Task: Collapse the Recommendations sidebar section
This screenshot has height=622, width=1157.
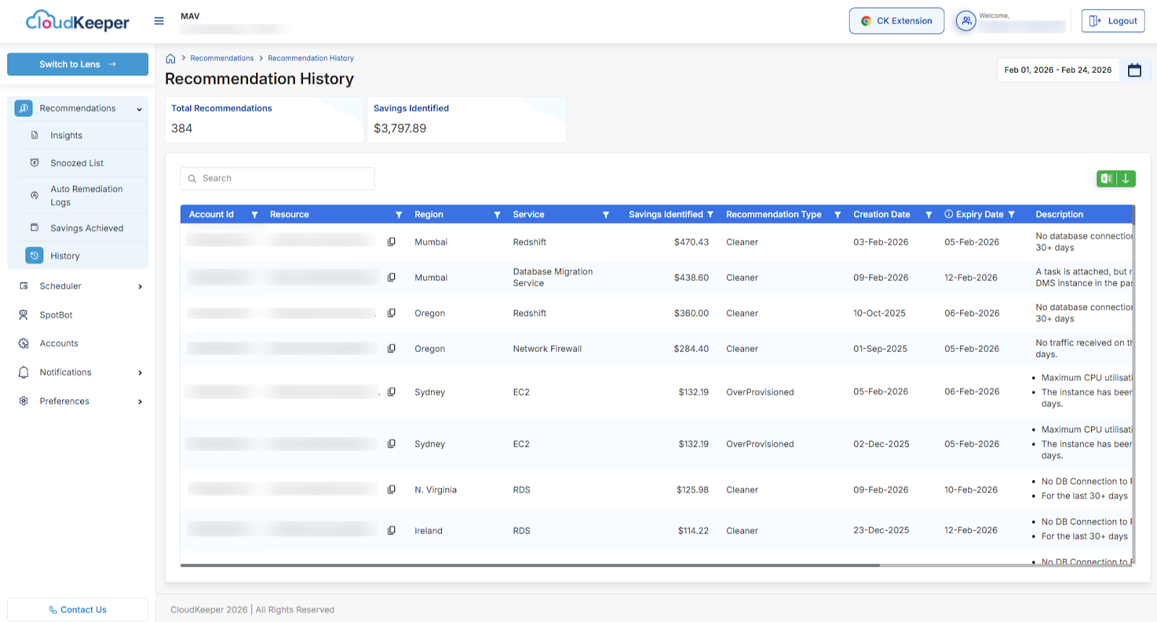Action: tap(139, 109)
